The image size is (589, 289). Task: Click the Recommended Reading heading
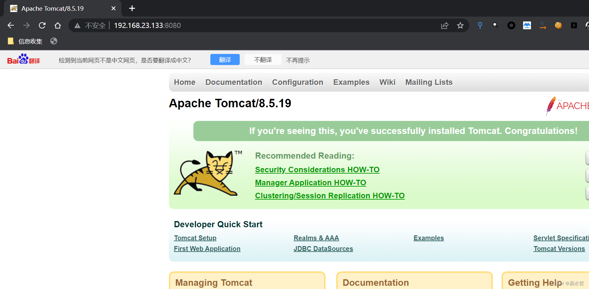coord(305,156)
